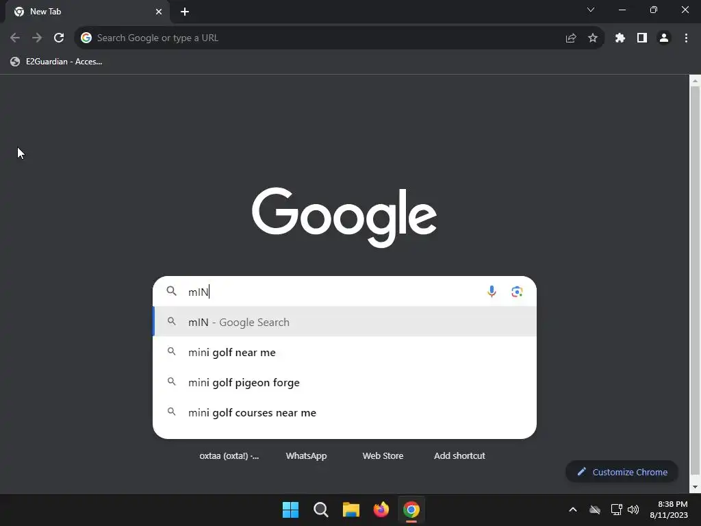This screenshot has height=526, width=701.
Task: Open File Explorer from the taskbar
Action: (351, 510)
